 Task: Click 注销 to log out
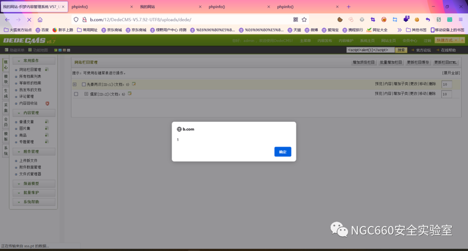click(x=427, y=41)
